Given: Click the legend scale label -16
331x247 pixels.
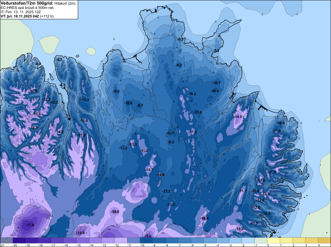Looking at the screenshot, I should [x=66, y=245].
